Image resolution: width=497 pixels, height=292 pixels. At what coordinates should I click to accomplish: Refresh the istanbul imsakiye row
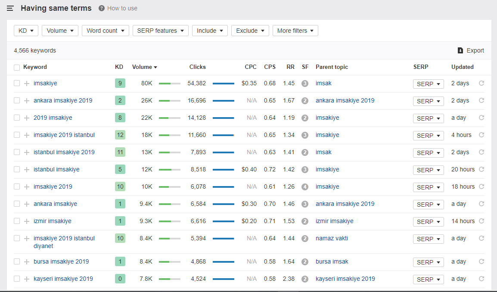point(481,169)
